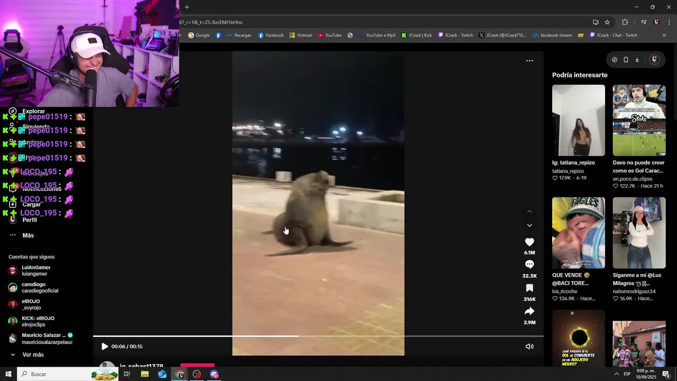
Task: Open the JCrack - Twitch bookmark
Action: tap(455, 35)
